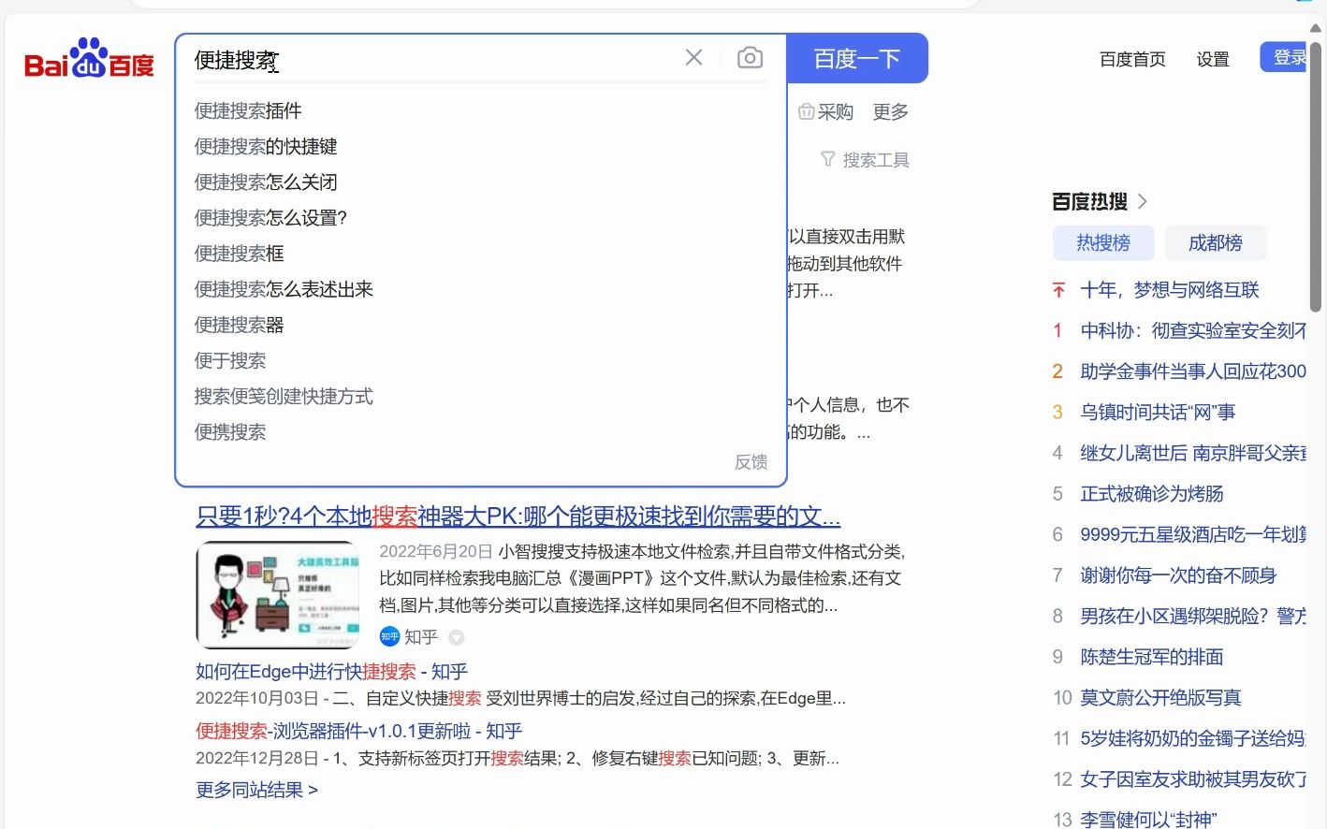Click the result thumbnail image
Image resolution: width=1327 pixels, height=829 pixels.
[278, 595]
